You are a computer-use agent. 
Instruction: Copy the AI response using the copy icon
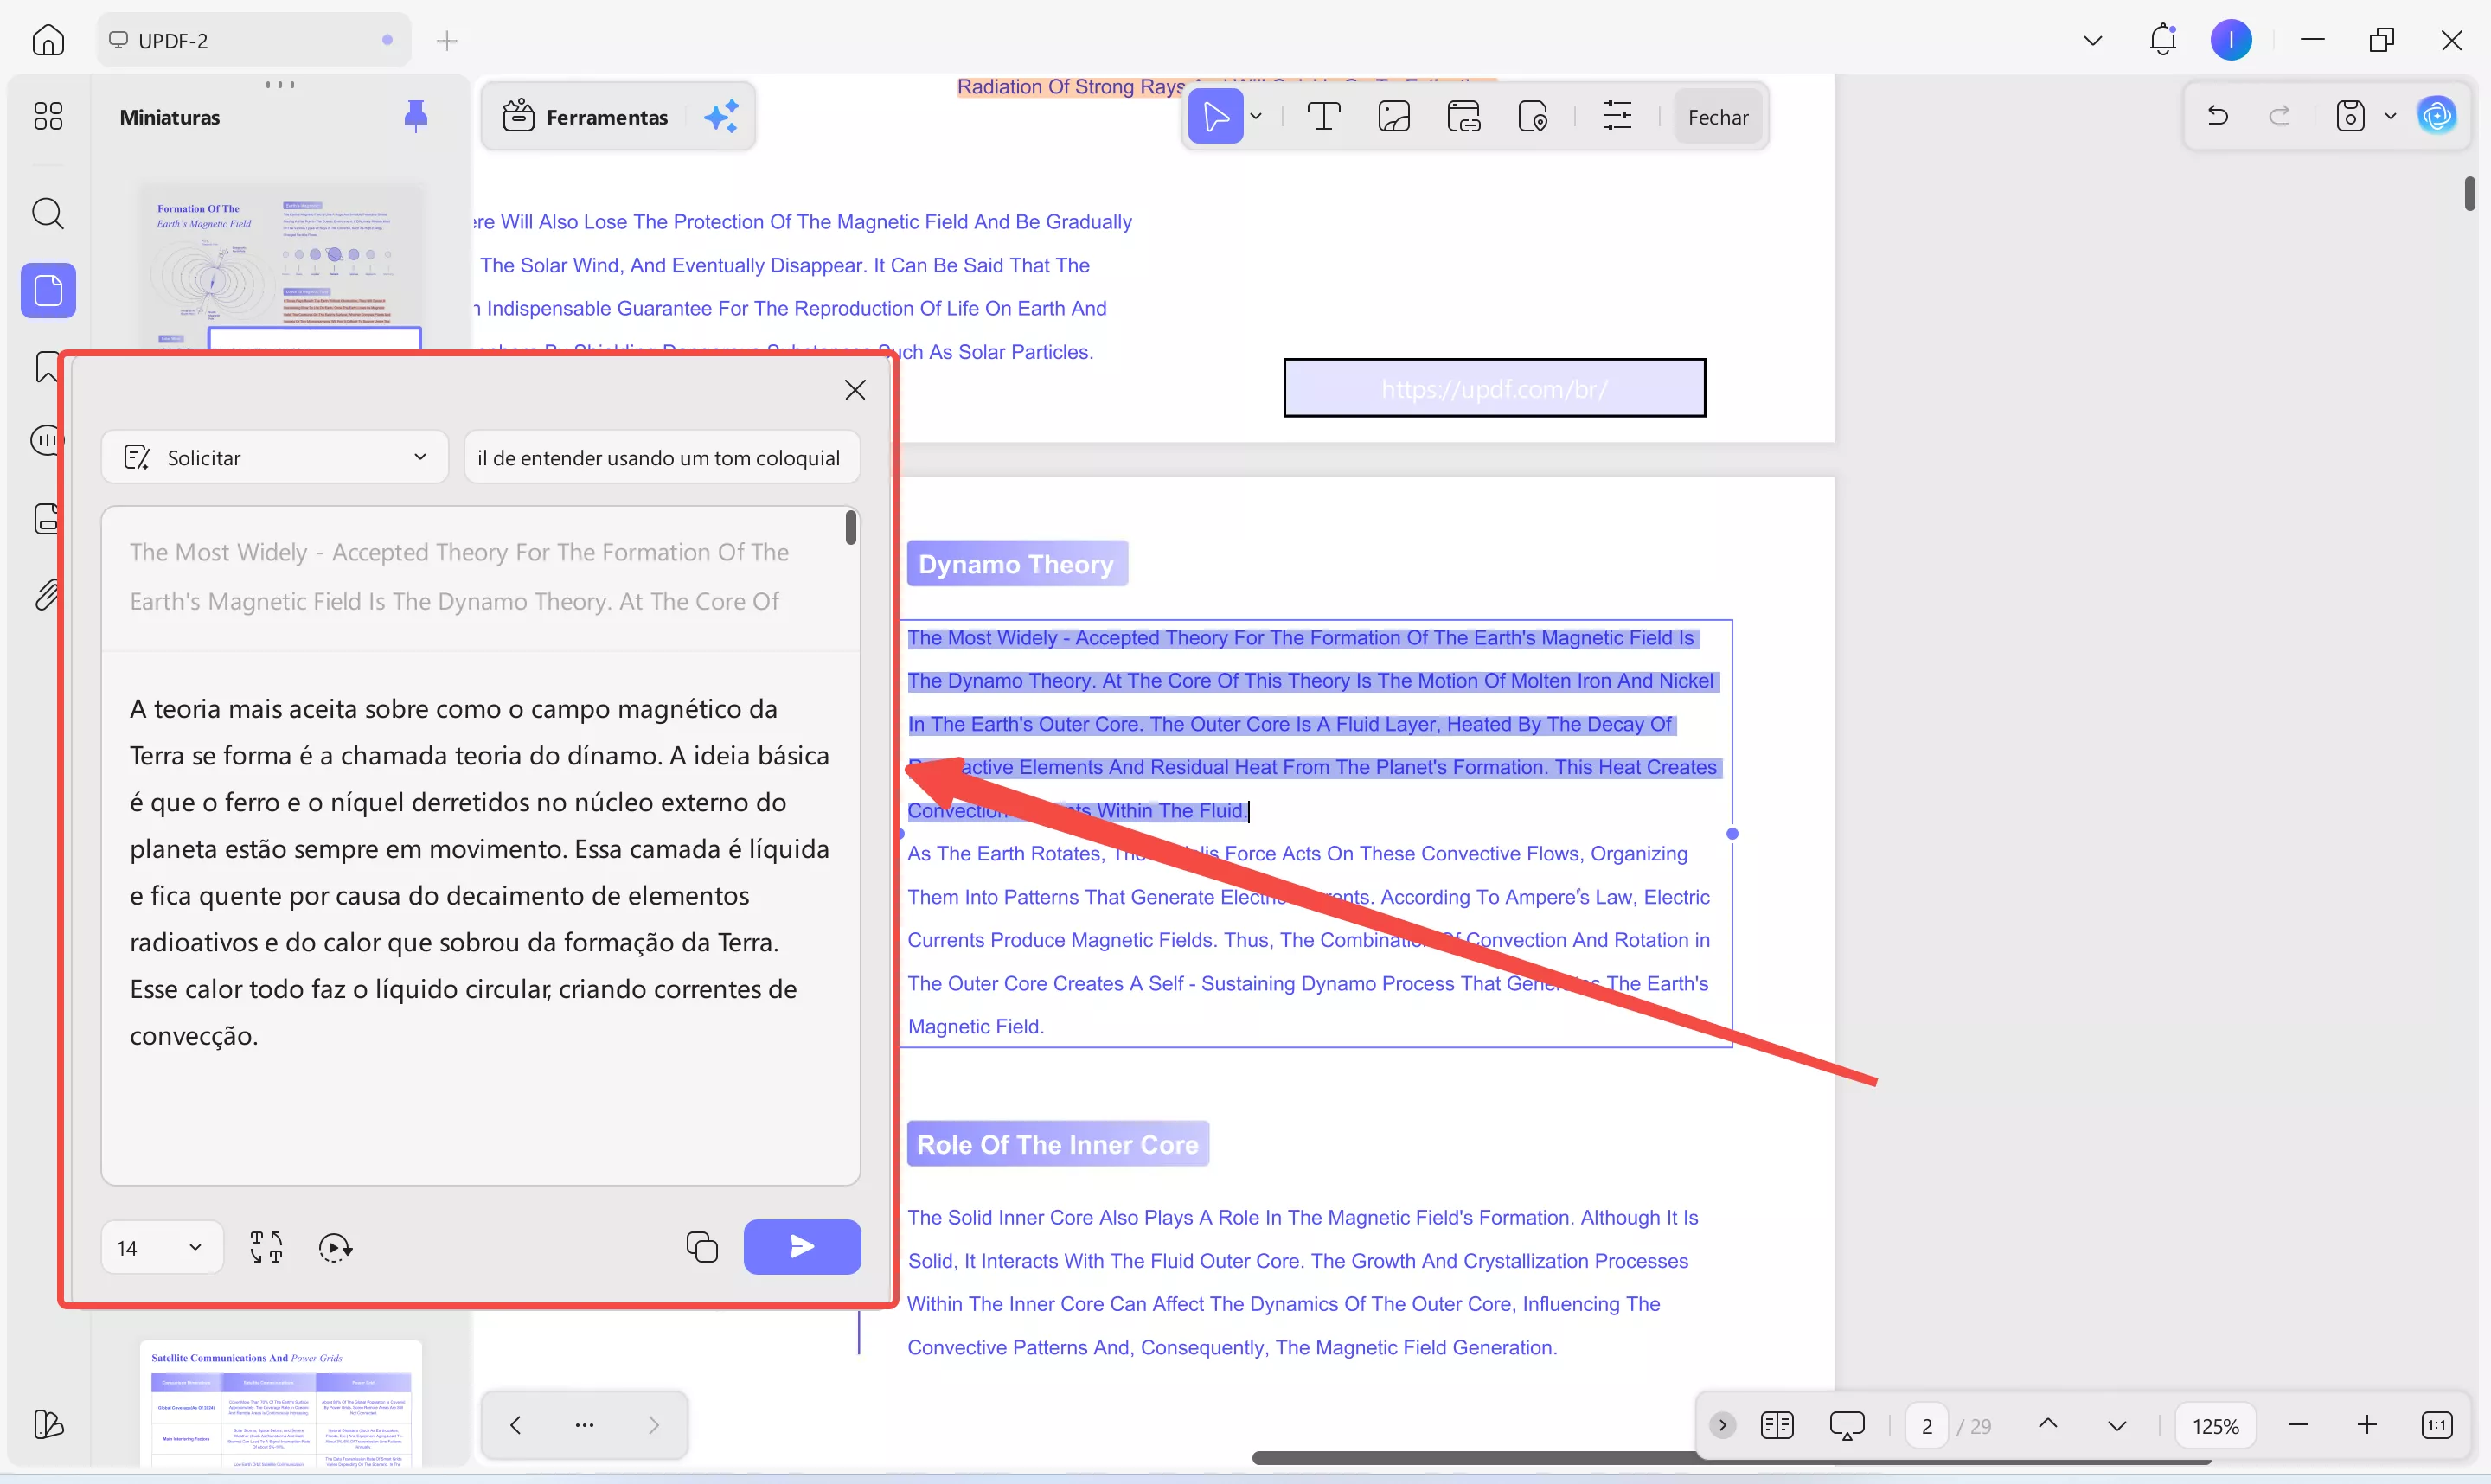tap(702, 1246)
